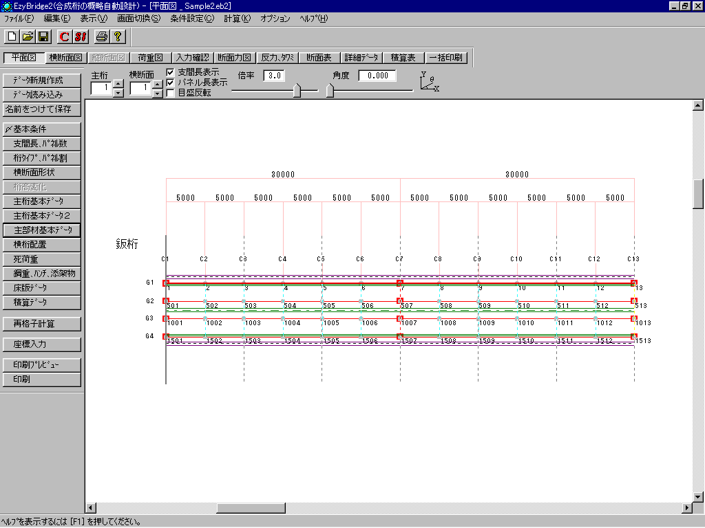The image size is (705, 528).
Task: Click the 名前をつけて保存 button
Action: tap(42, 109)
